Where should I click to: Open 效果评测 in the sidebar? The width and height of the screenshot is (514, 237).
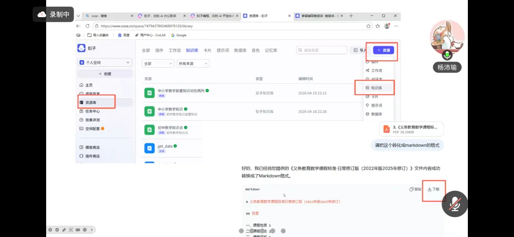tap(90, 120)
